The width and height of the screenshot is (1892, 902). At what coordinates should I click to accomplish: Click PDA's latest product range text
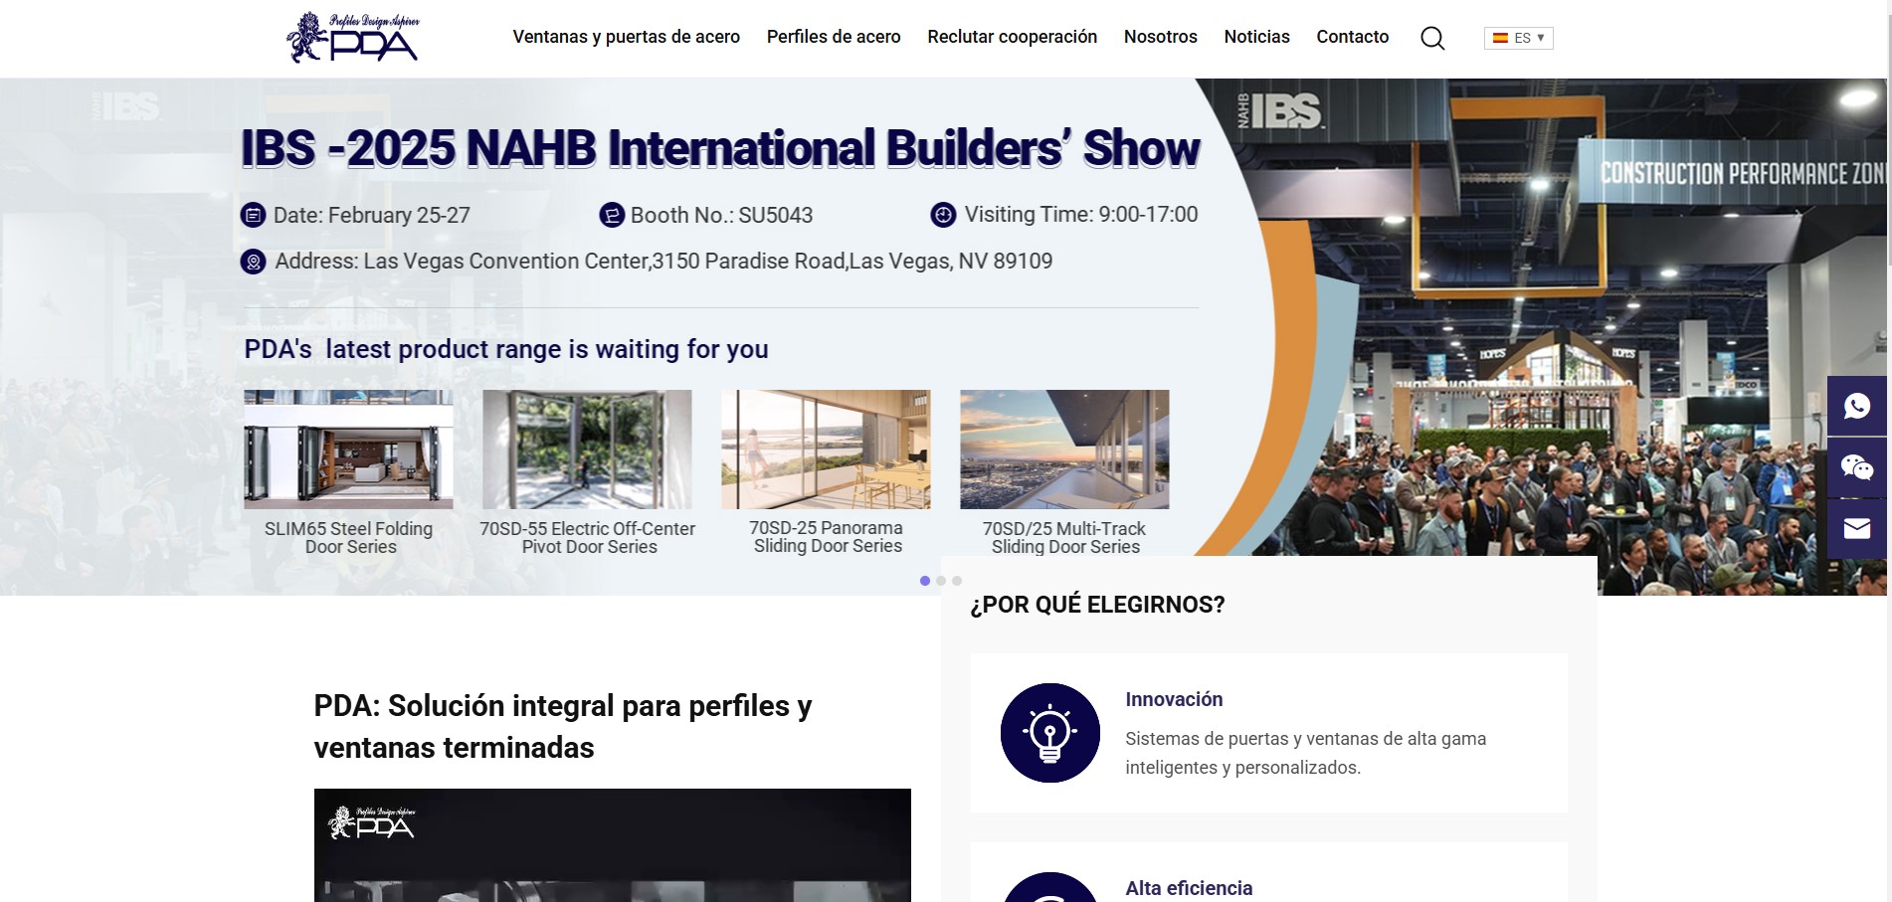pyautogui.click(x=506, y=349)
